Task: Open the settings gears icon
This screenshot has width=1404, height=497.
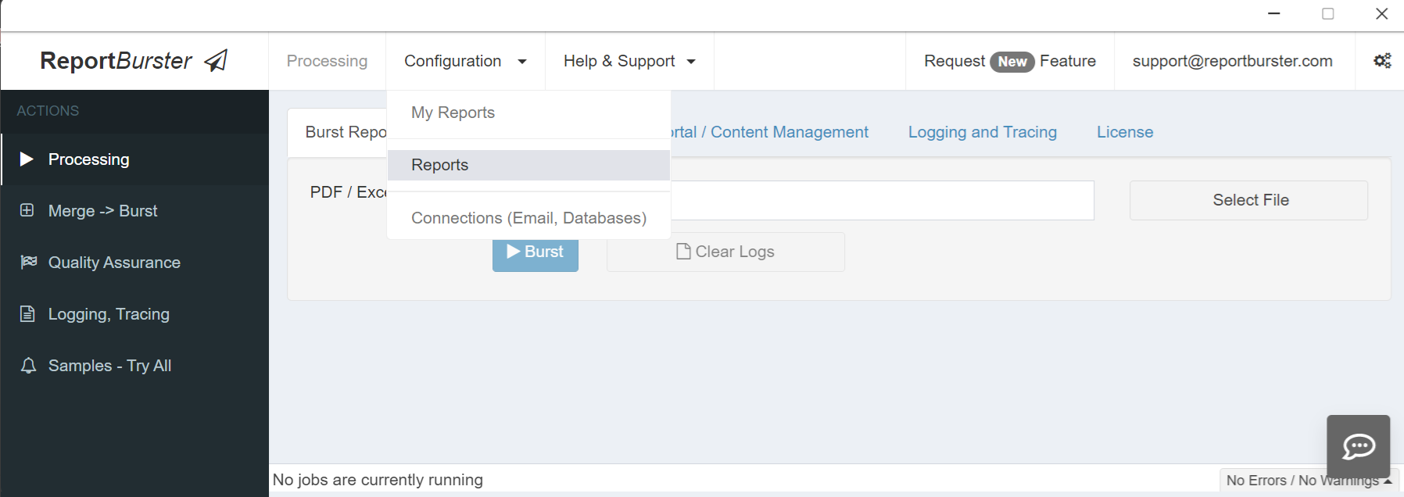Action: (x=1382, y=61)
